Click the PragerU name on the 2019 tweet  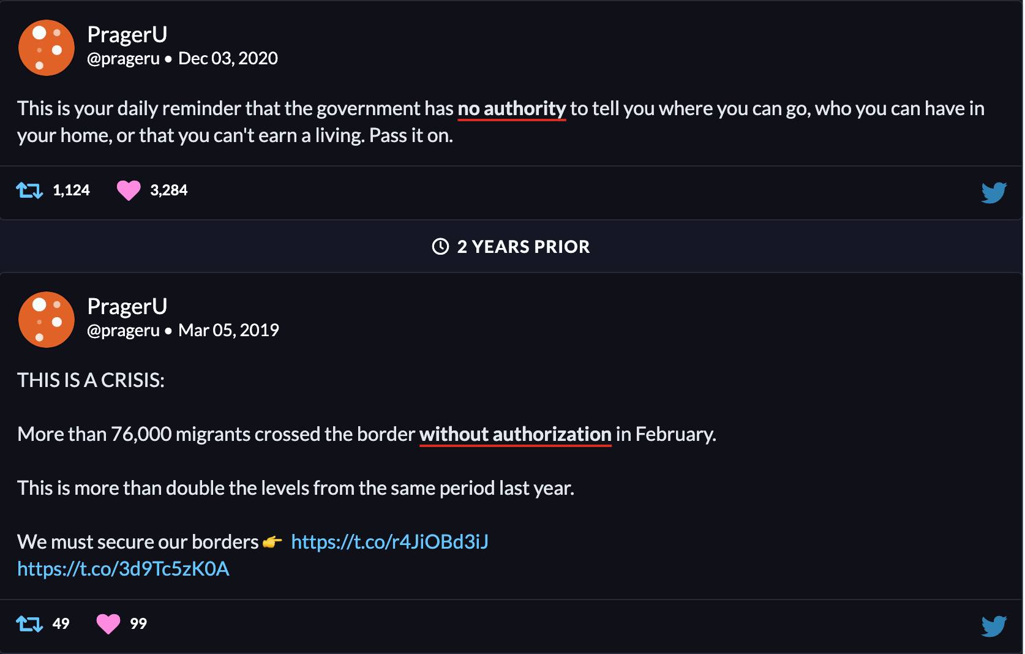[x=127, y=307]
